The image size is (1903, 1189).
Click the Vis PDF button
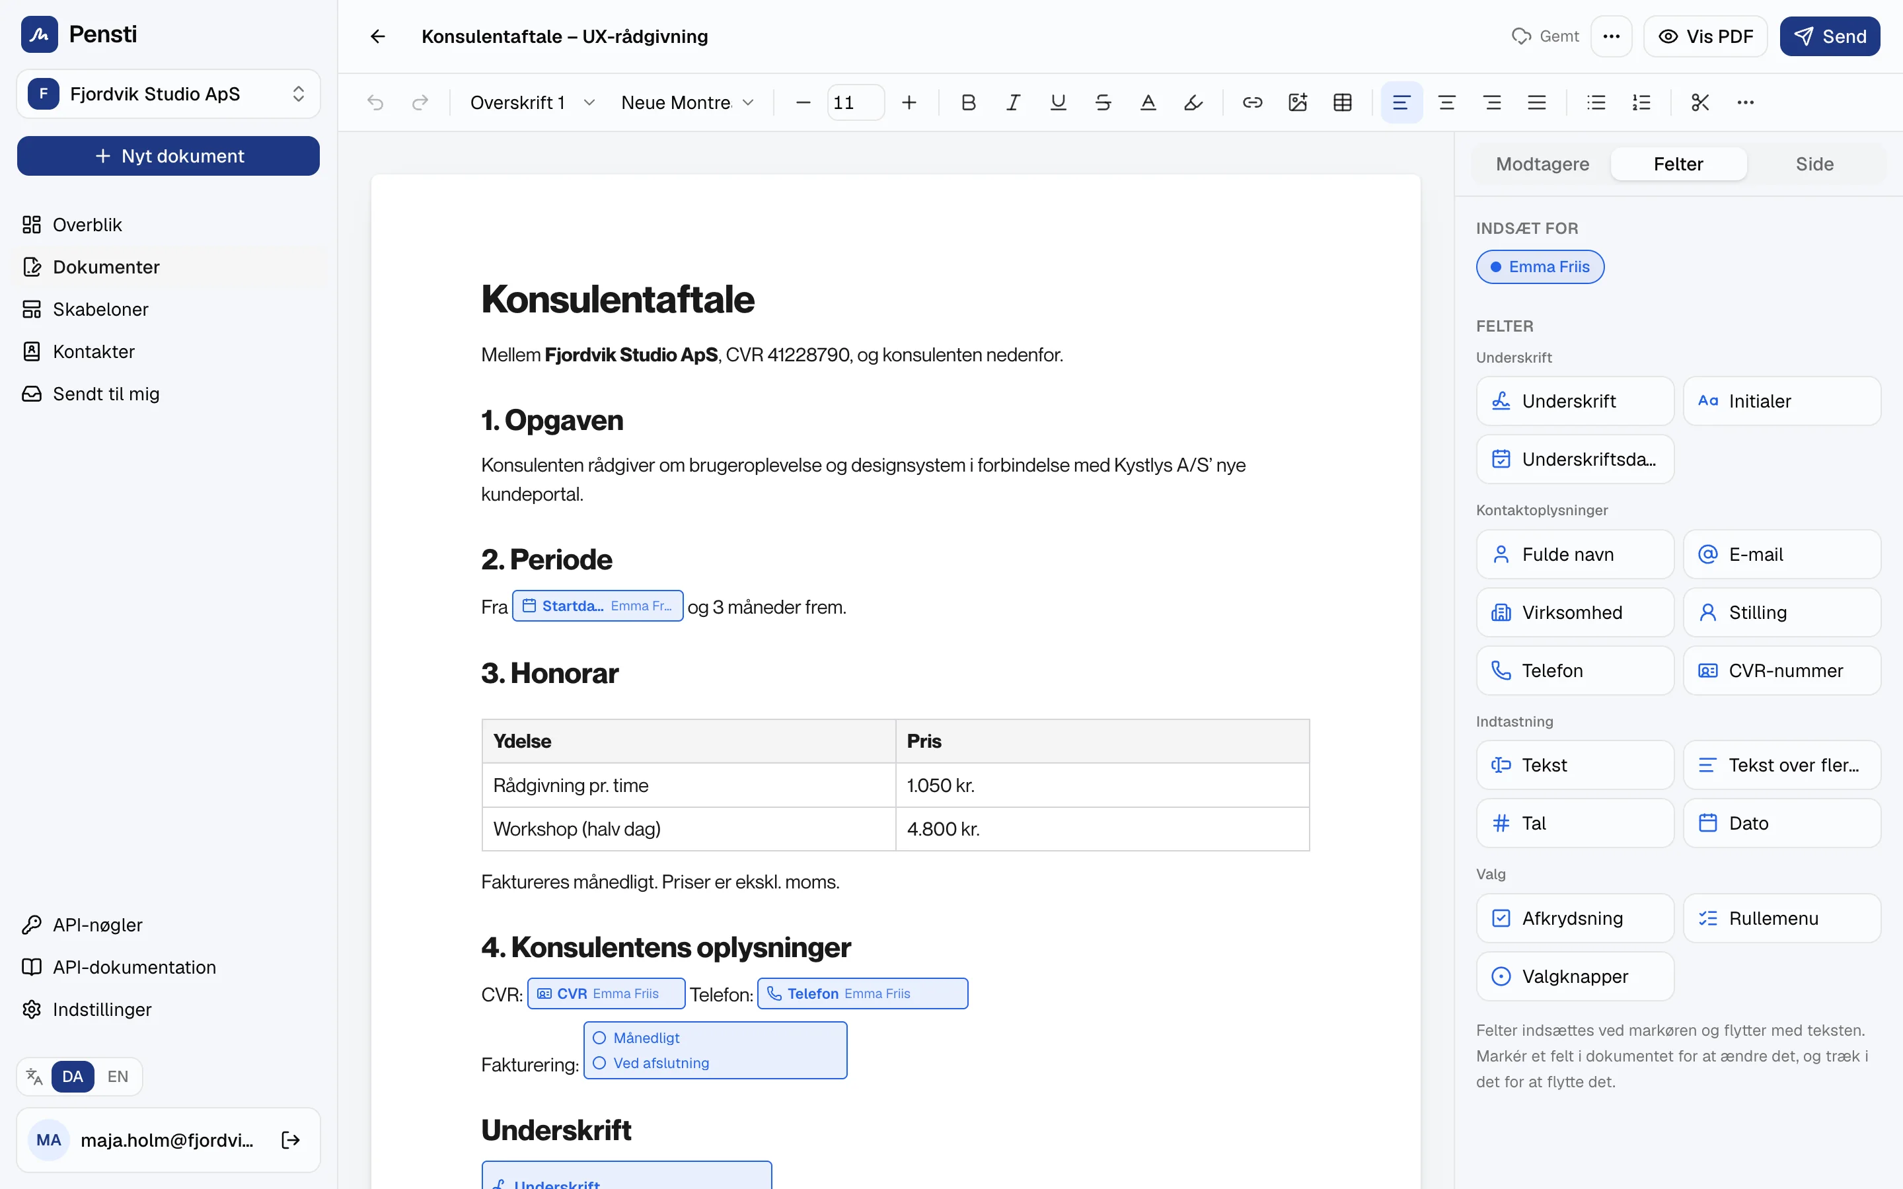[x=1705, y=36]
